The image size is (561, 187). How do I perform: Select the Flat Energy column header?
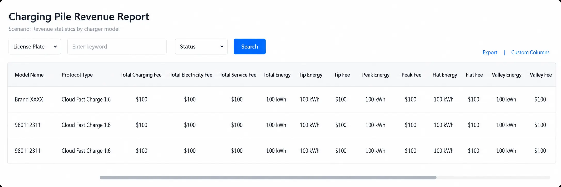(445, 75)
